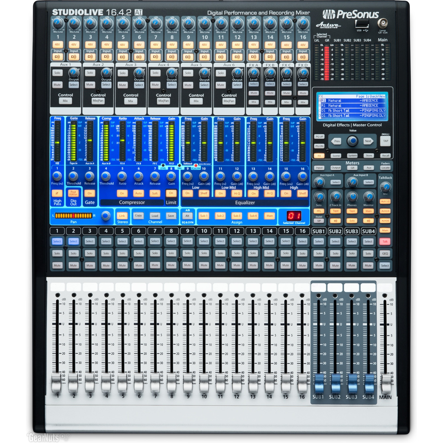Click the Aux 1 Output knob

click(x=74, y=73)
